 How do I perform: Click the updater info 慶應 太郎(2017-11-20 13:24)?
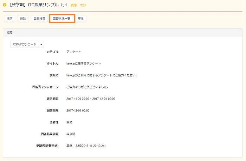click(86, 146)
